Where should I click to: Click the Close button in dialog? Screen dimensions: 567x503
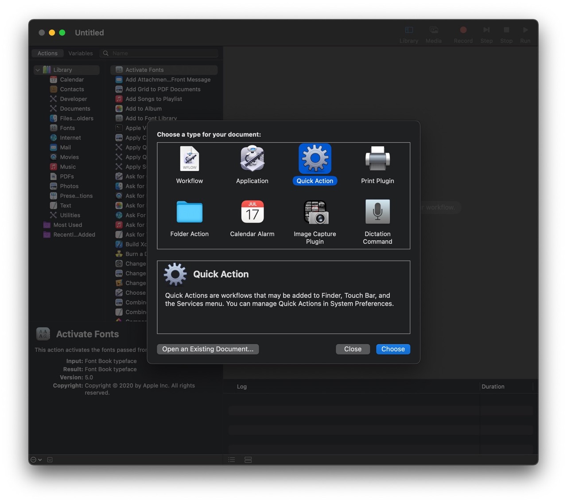click(x=353, y=349)
